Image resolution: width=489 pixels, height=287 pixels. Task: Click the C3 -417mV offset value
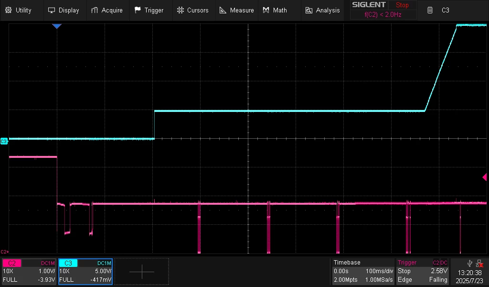click(x=101, y=279)
